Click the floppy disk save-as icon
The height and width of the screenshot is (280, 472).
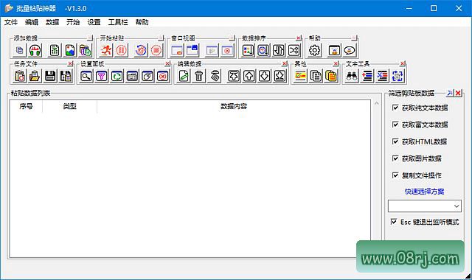[x=66, y=76]
